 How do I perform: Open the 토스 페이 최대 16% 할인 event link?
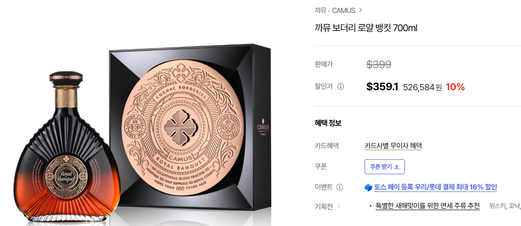coord(436,187)
